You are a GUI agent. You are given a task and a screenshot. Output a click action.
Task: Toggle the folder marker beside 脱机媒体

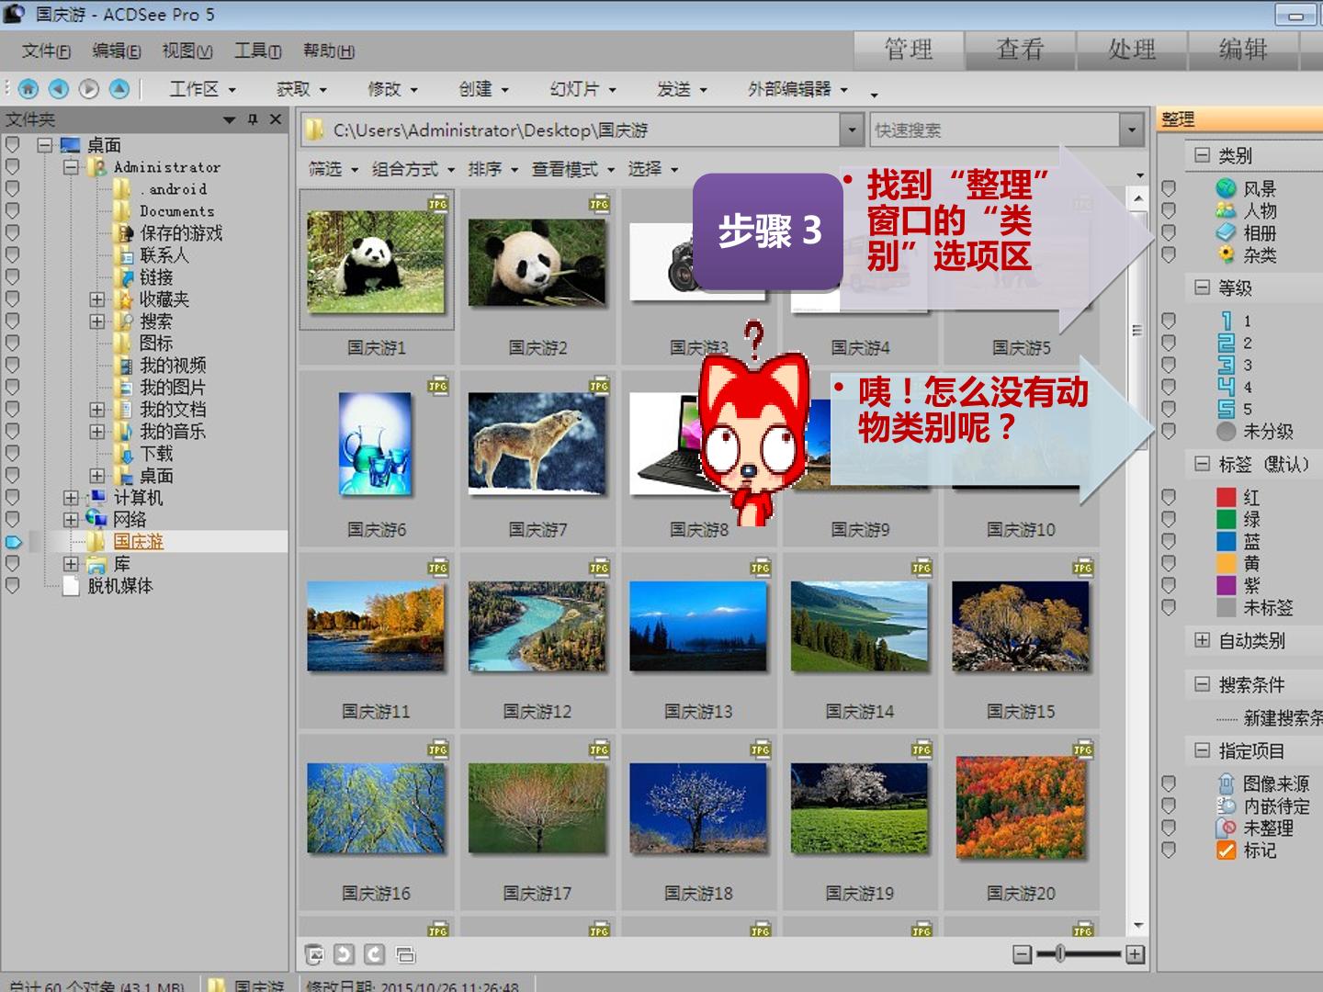point(12,585)
